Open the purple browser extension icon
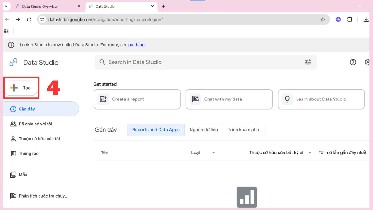 click(338, 20)
